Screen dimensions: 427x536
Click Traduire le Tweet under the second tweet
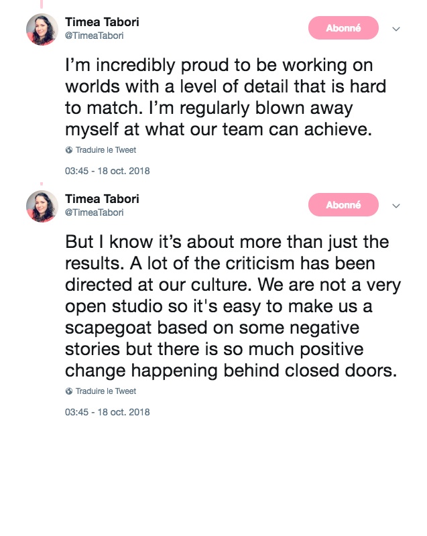pos(105,391)
